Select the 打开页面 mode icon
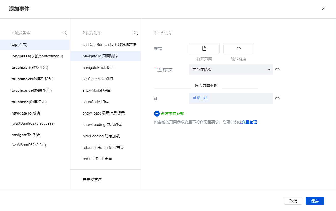The width and height of the screenshot is (336, 211). (204, 48)
